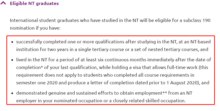Click the first bullet point marker
The image size is (220, 111).
coord(12,42)
